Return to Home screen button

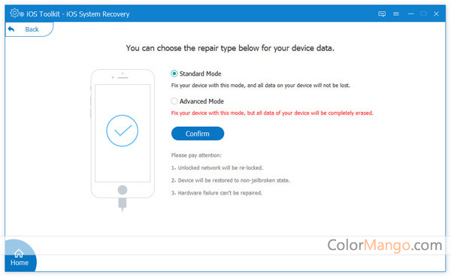20,256
